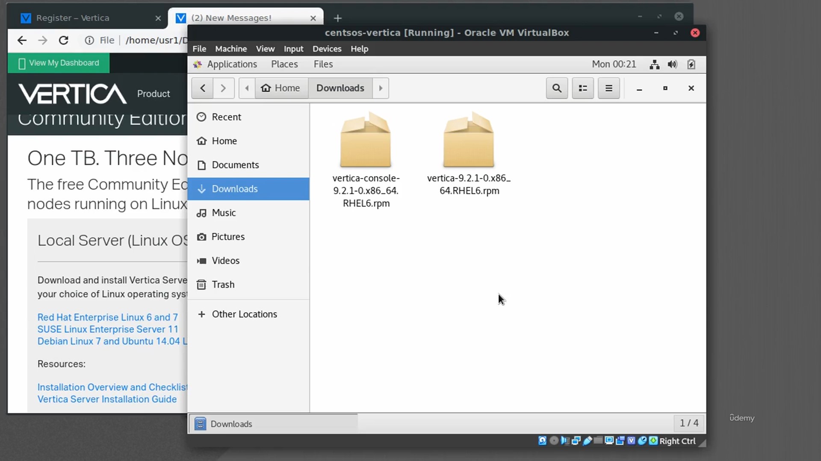Open the VirtualBox Input menu
The height and width of the screenshot is (461, 821).
pyautogui.click(x=293, y=49)
